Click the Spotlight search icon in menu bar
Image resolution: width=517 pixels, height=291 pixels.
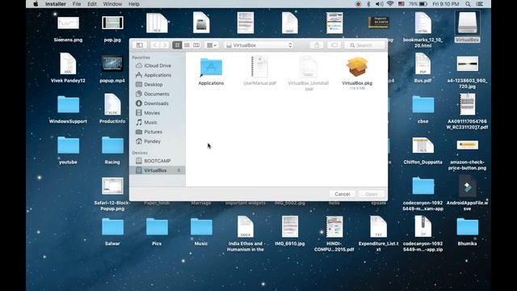point(468,4)
